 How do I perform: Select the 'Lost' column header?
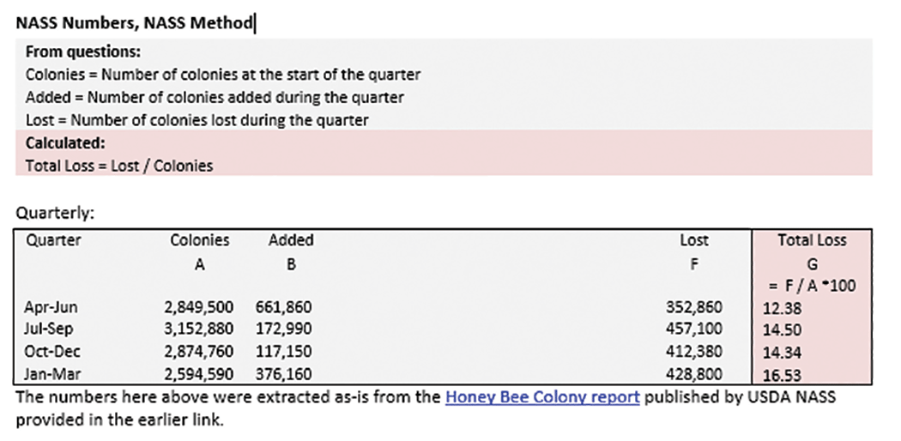click(x=694, y=241)
